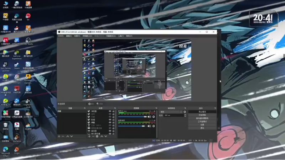Click 滤镜 filters button above Sources
This screenshot has width=285, height=160.
coord(100,104)
